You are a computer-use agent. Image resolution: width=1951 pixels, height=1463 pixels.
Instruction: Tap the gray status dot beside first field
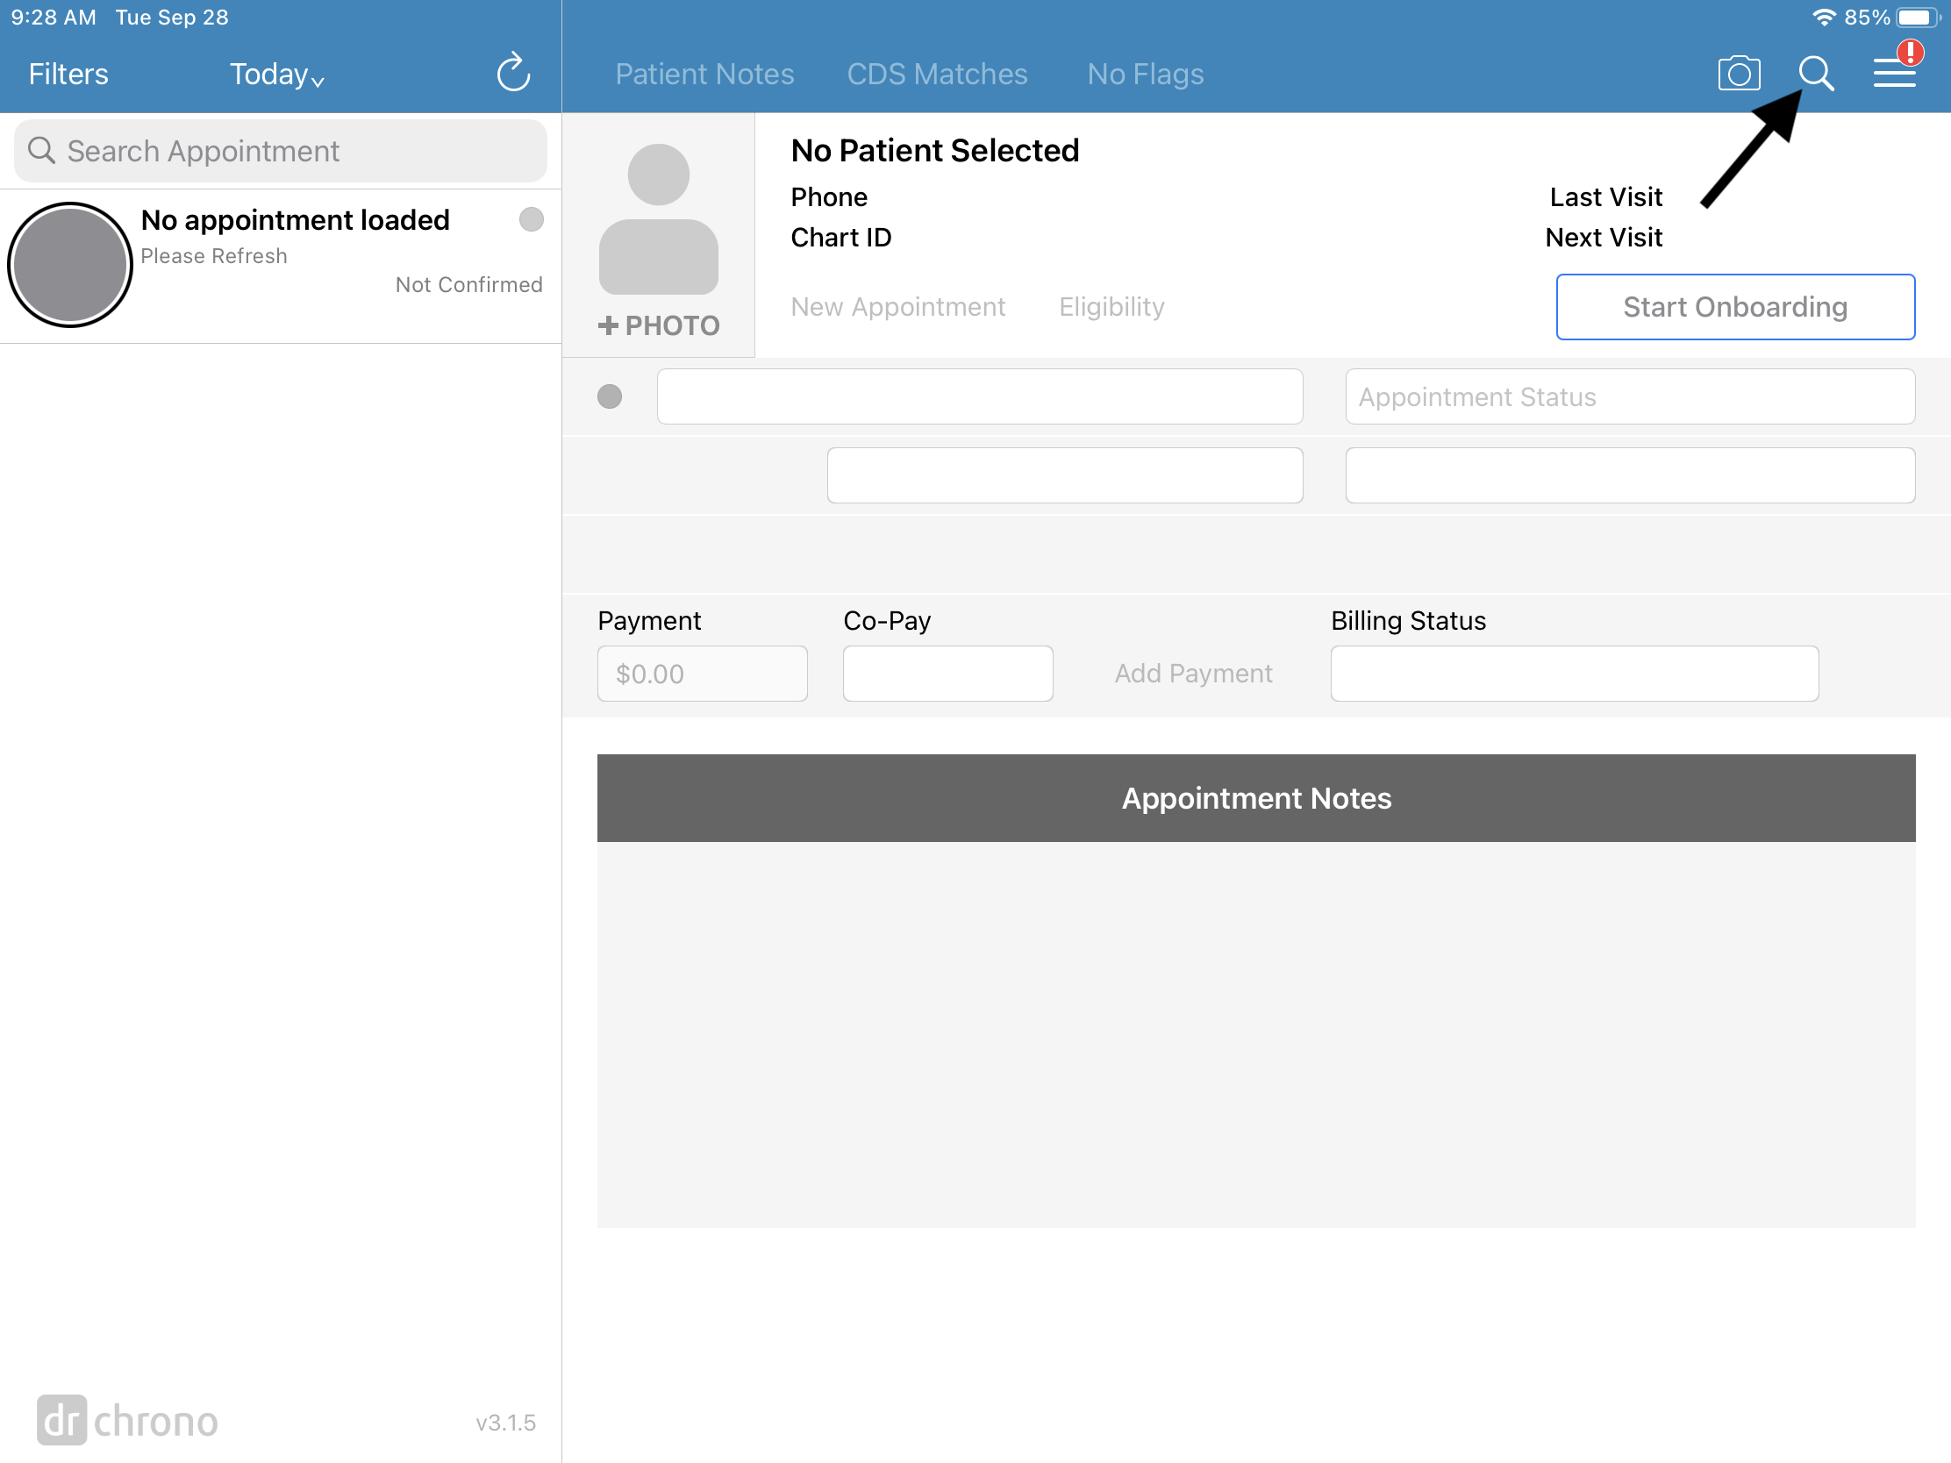click(610, 396)
